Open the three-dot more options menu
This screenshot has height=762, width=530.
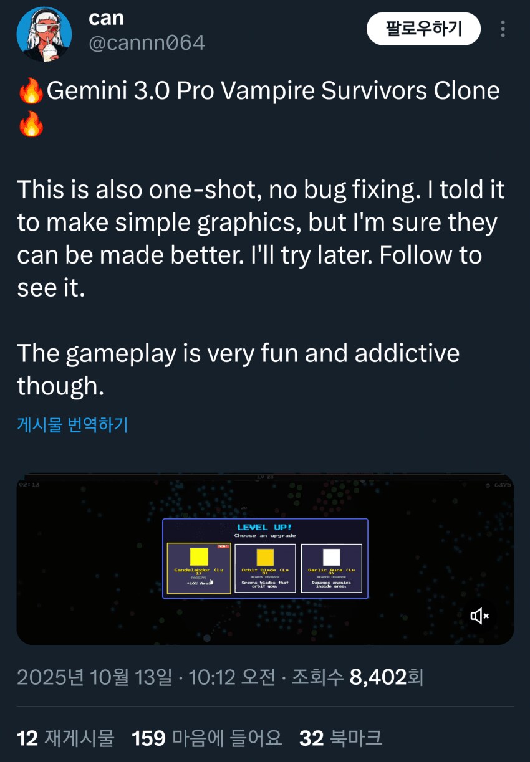503,29
